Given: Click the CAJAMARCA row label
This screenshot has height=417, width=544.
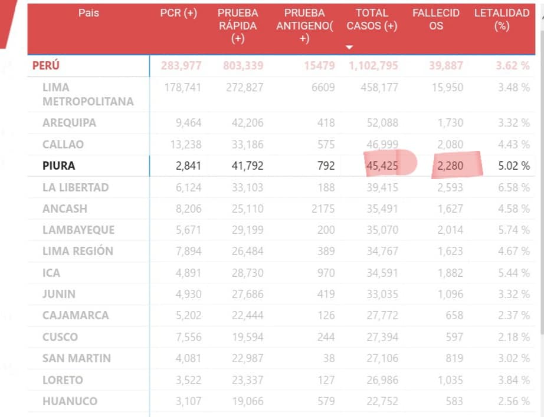Looking at the screenshot, I should point(76,315).
